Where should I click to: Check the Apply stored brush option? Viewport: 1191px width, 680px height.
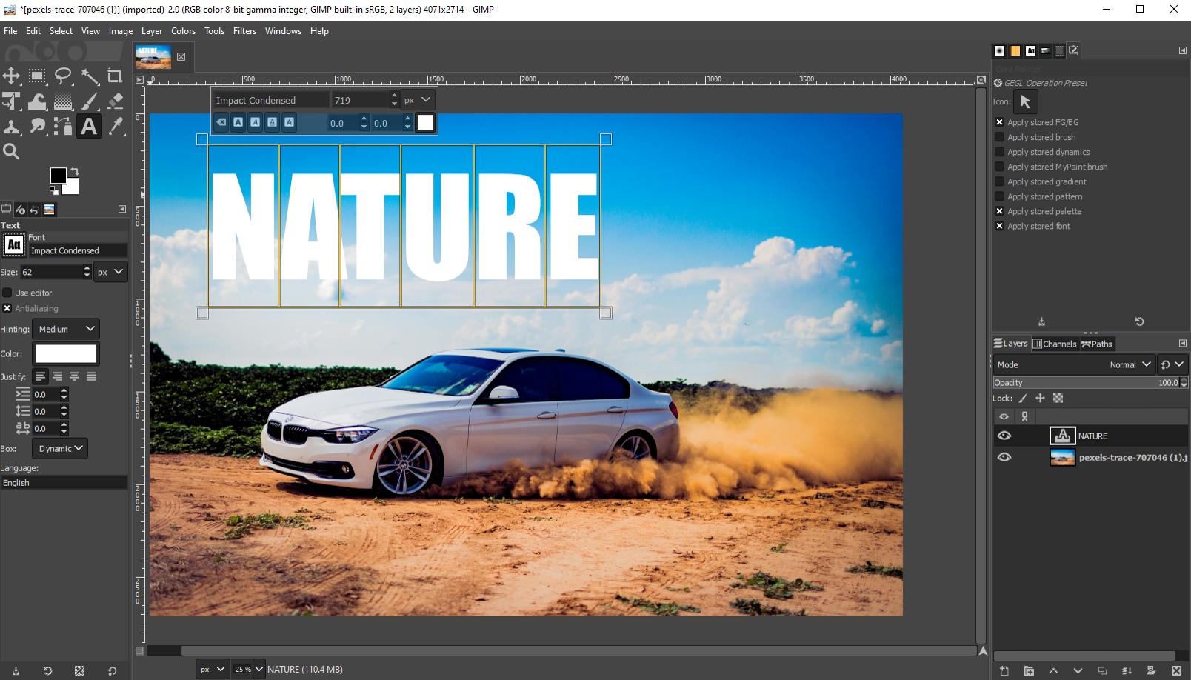click(x=999, y=137)
